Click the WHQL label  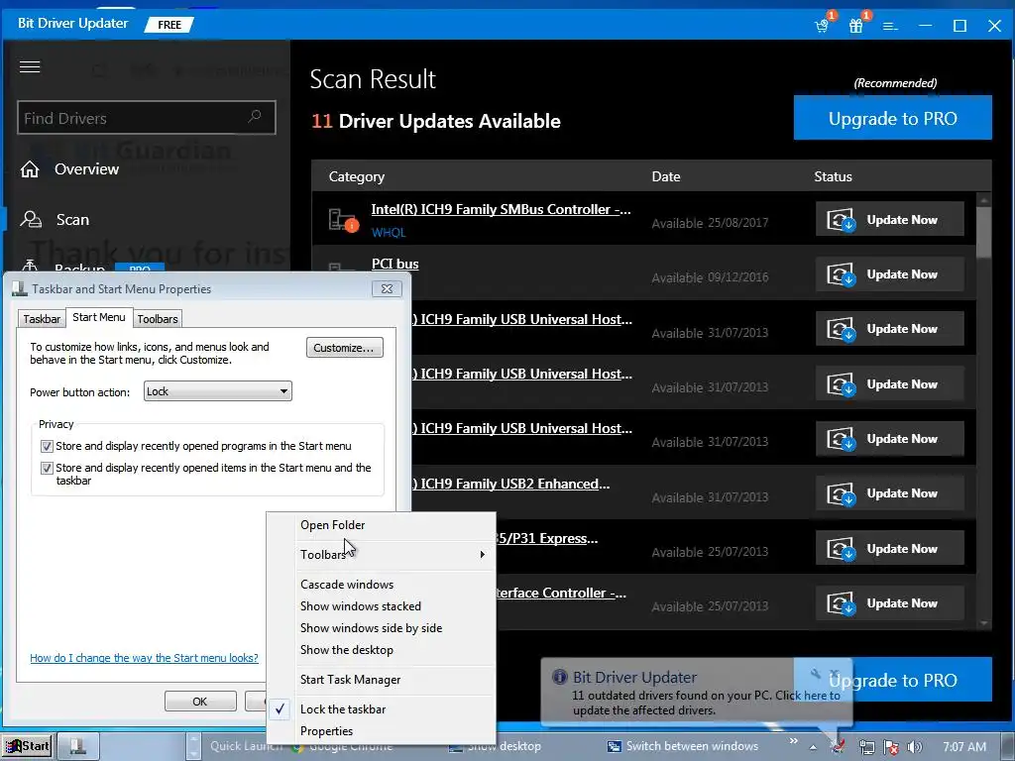coord(389,232)
